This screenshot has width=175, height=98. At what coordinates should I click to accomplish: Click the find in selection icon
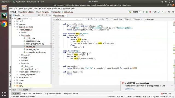click(x=92, y=19)
